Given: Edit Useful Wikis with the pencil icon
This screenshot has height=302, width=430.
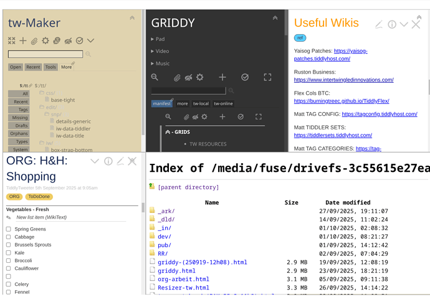Looking at the screenshot, I should pyautogui.click(x=379, y=24).
